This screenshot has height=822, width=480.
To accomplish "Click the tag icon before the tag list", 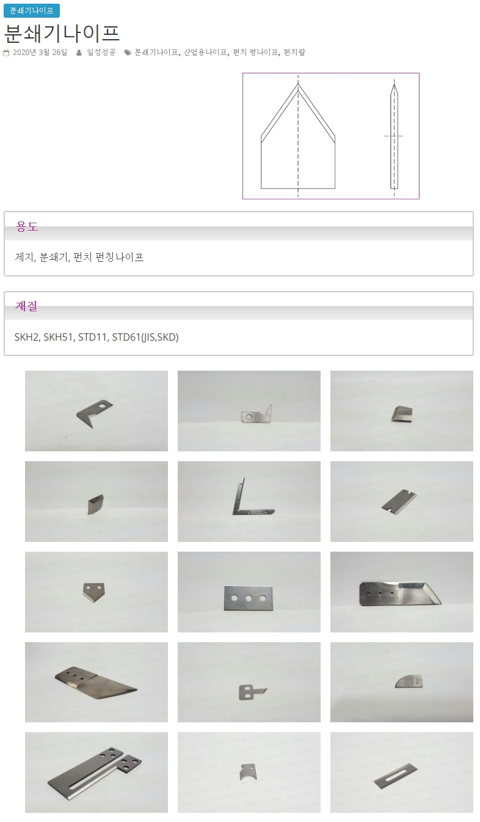I will (x=128, y=53).
